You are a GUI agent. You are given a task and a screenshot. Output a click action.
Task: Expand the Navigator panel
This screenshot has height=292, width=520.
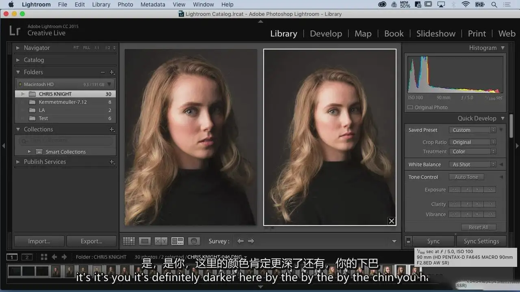coord(18,48)
